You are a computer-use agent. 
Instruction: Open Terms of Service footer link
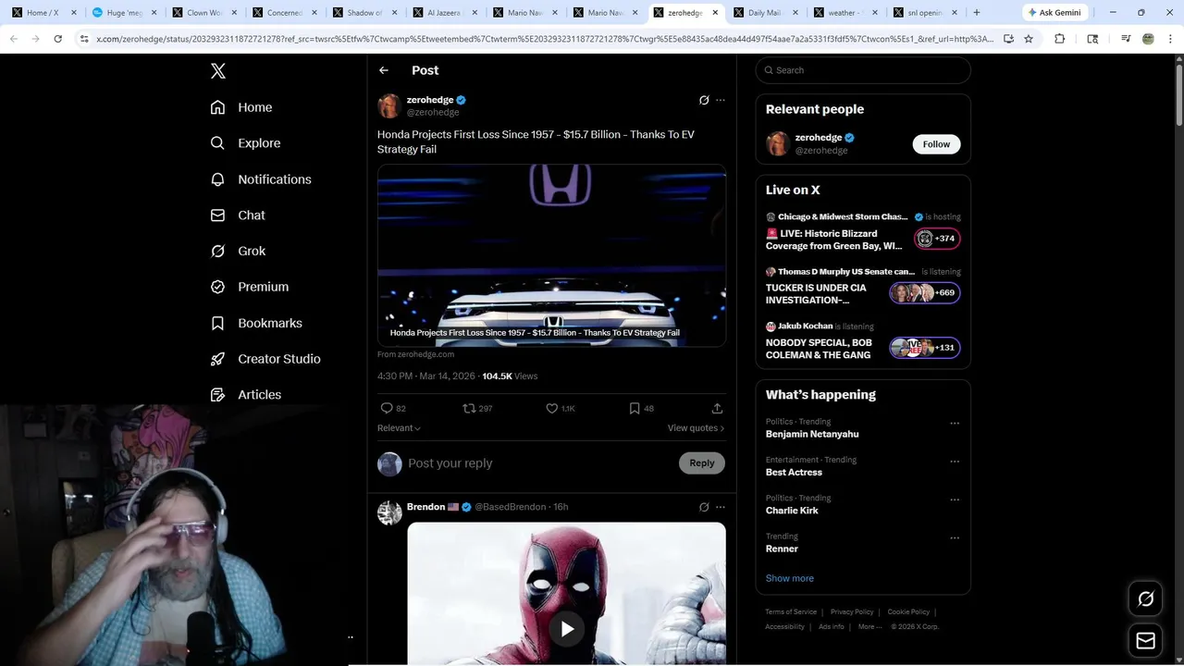[x=791, y=611]
